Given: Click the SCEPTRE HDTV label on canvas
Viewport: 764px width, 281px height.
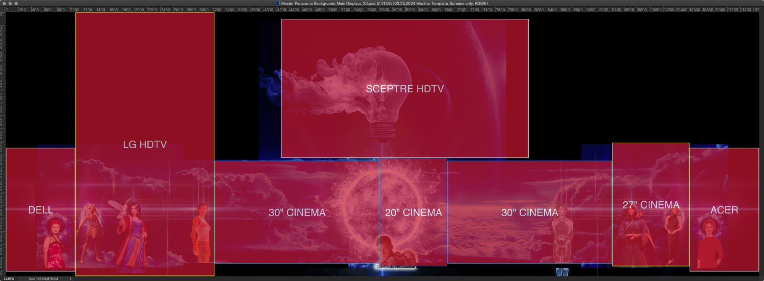Looking at the screenshot, I should click(405, 89).
